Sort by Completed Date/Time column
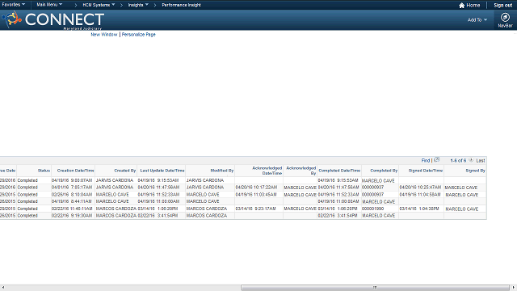517x291 pixels. 339,171
